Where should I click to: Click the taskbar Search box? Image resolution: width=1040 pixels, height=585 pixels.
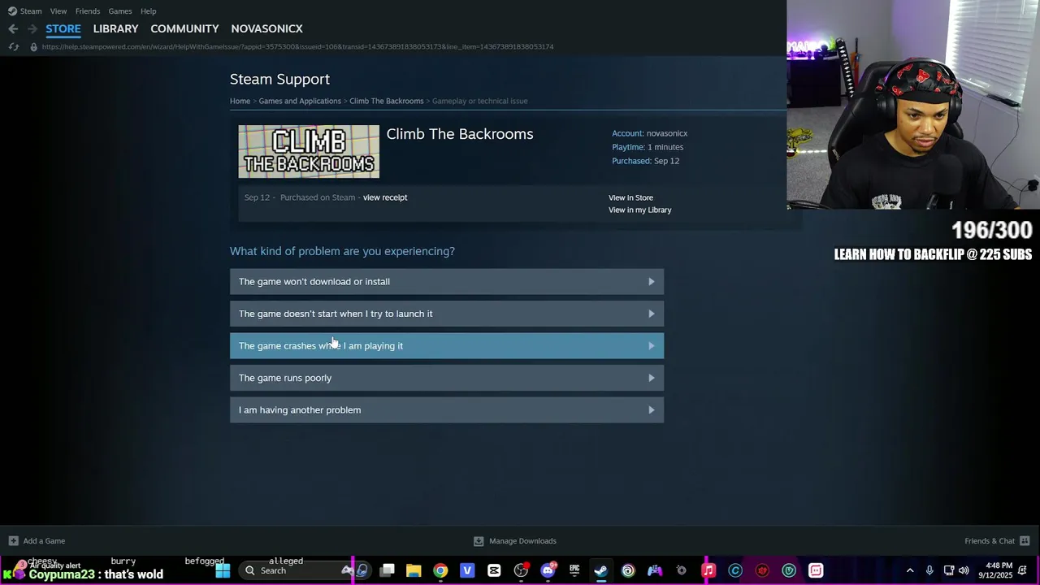click(296, 570)
